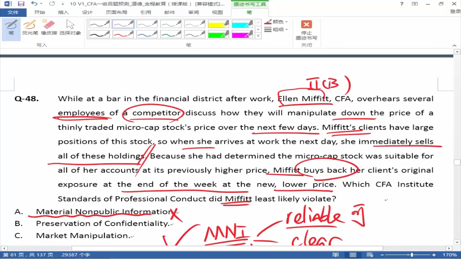
Task: Select the 笔 (Pen) tool
Action: [11, 28]
